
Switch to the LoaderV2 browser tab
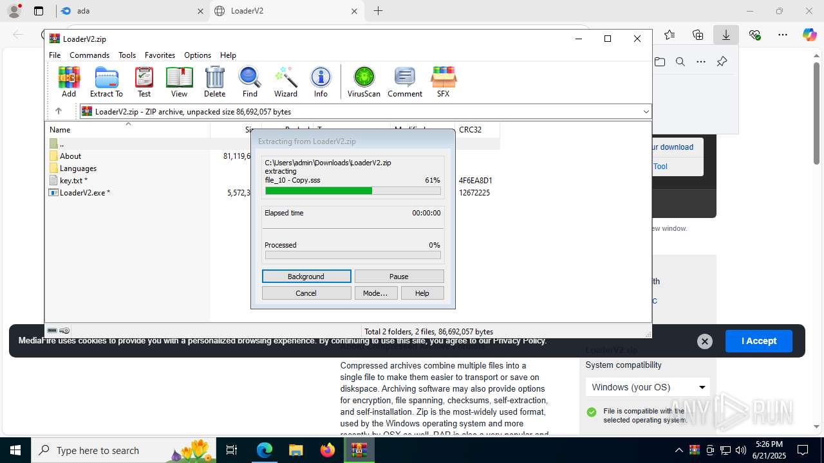(x=287, y=11)
